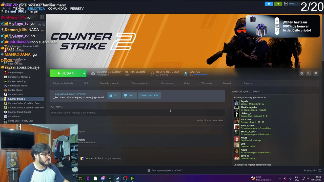Image resolution: width=324 pixels, height=182 pixels.
Task: Open Discord from the taskbar
Action: [x=103, y=178]
